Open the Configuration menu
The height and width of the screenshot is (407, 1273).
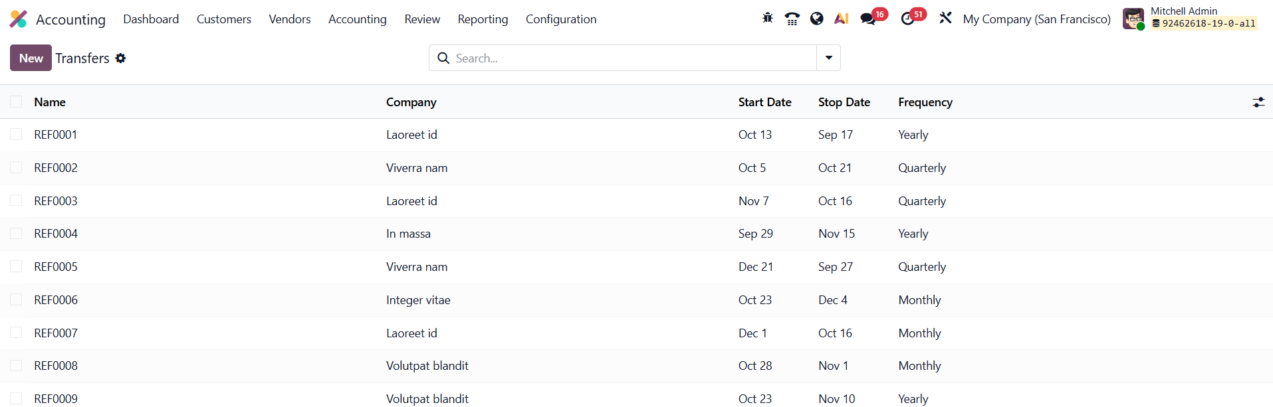click(560, 19)
